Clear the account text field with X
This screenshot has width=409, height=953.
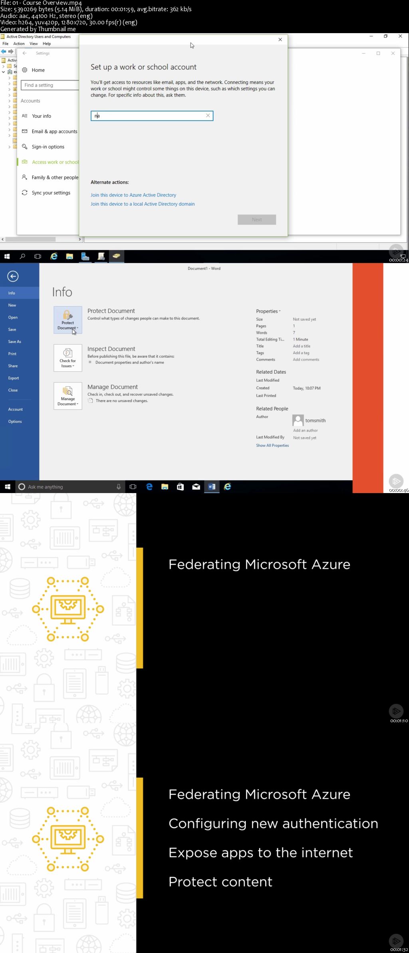tap(208, 115)
